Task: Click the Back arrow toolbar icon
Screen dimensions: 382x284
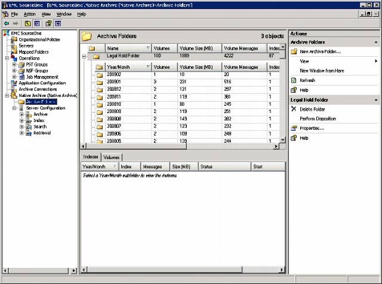Action: click(x=7, y=23)
